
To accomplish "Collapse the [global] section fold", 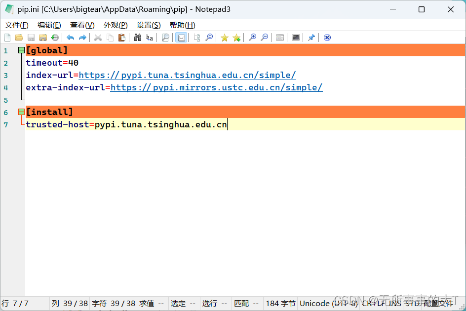I will point(21,50).
